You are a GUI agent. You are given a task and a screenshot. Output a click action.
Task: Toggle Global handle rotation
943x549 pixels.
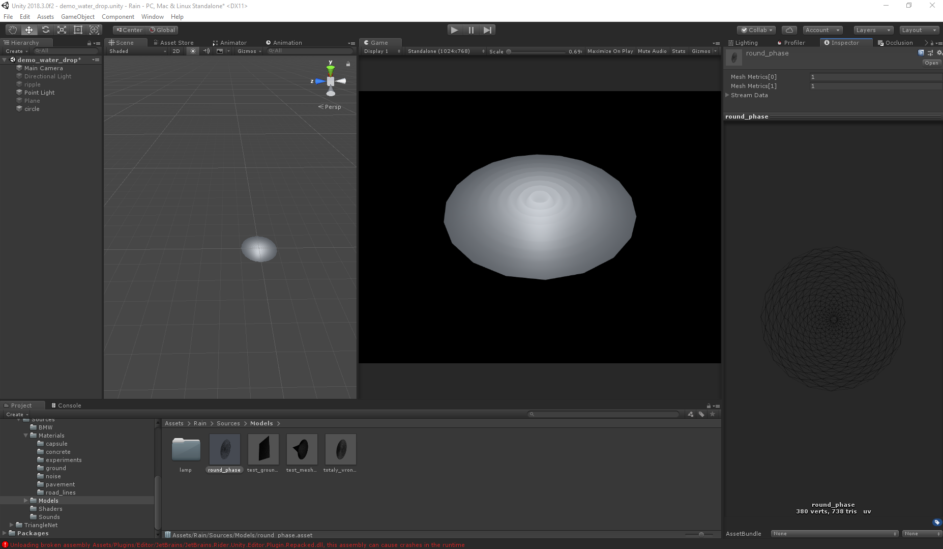[x=162, y=30]
